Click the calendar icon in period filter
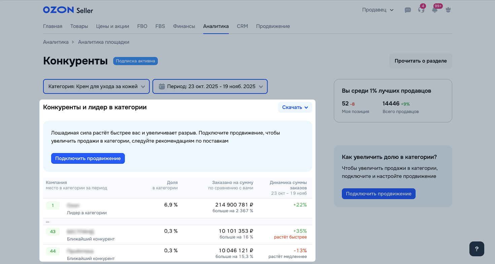495x264 pixels. pyautogui.click(x=162, y=86)
